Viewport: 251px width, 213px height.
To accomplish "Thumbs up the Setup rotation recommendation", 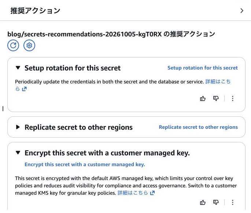I will pos(203,98).
